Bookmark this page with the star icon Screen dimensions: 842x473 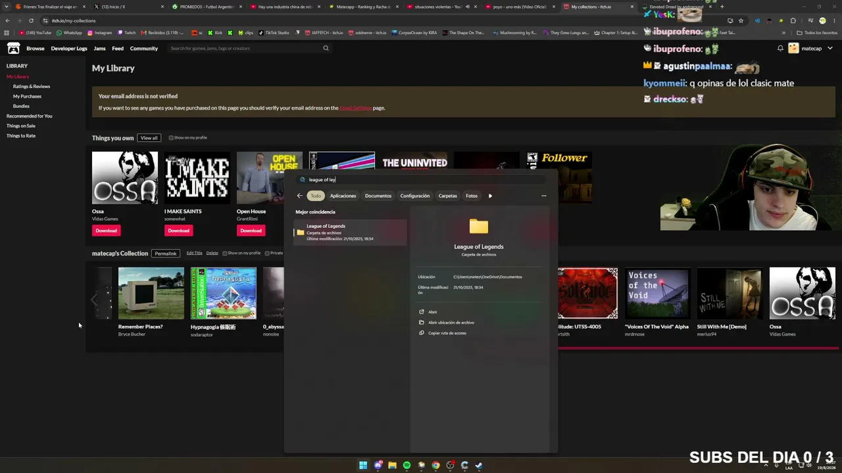pos(741,20)
